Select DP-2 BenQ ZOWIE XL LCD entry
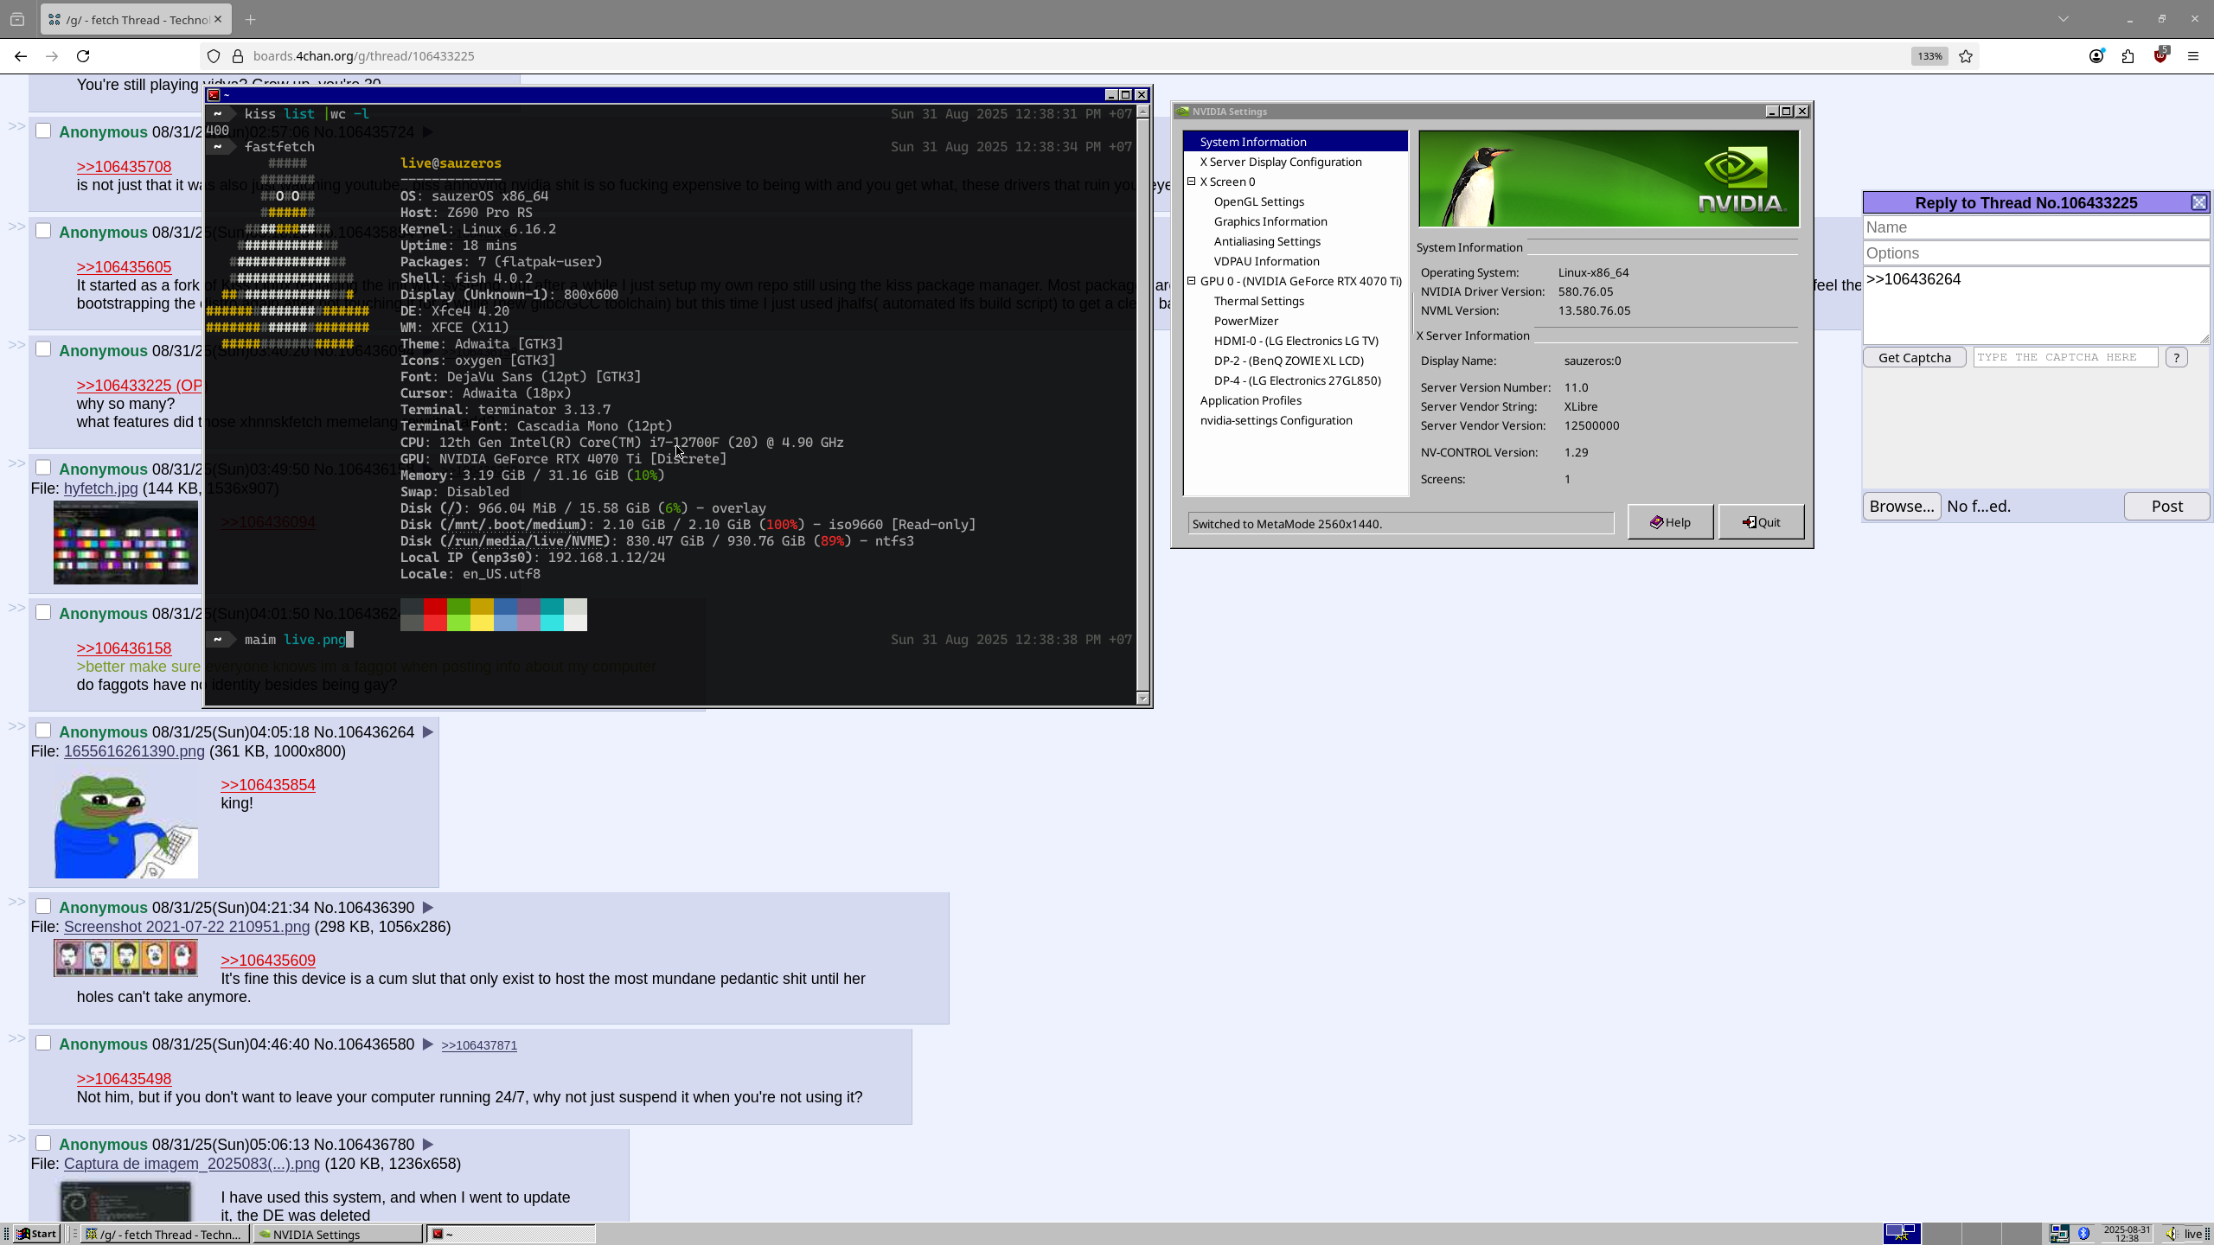Image resolution: width=2214 pixels, height=1245 pixels. click(x=1289, y=361)
